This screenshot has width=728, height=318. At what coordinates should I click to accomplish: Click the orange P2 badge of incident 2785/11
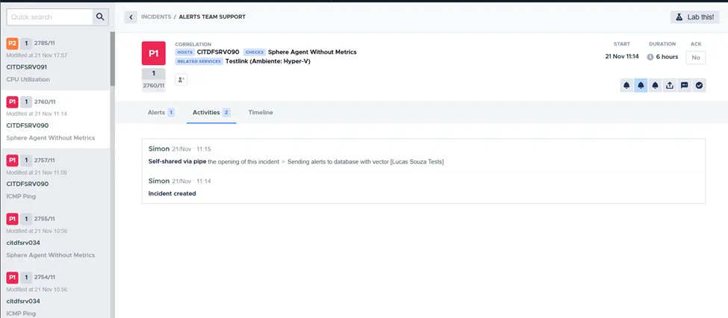point(13,43)
